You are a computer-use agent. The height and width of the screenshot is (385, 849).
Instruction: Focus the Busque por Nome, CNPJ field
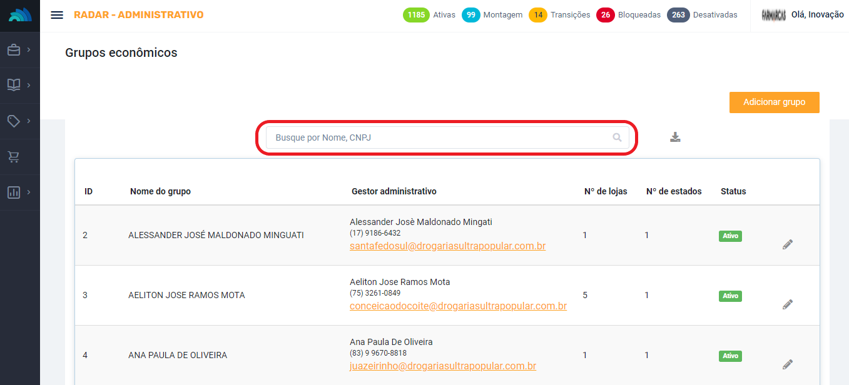[438, 137]
